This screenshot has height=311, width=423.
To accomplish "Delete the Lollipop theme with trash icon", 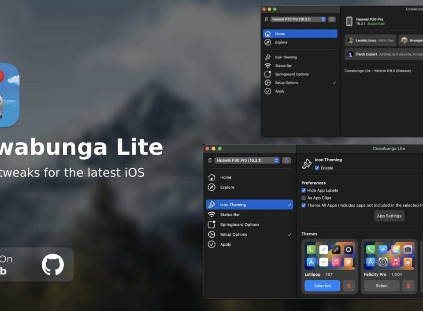I will pyautogui.click(x=349, y=285).
